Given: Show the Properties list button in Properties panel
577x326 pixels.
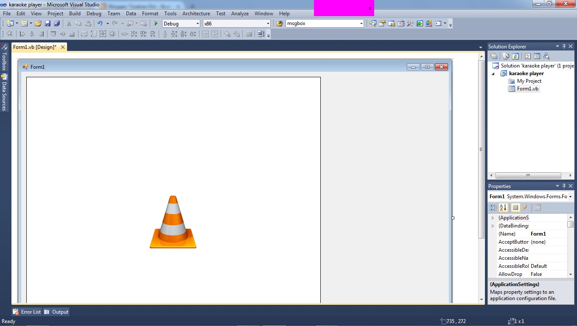Looking at the screenshot, I should point(515,208).
